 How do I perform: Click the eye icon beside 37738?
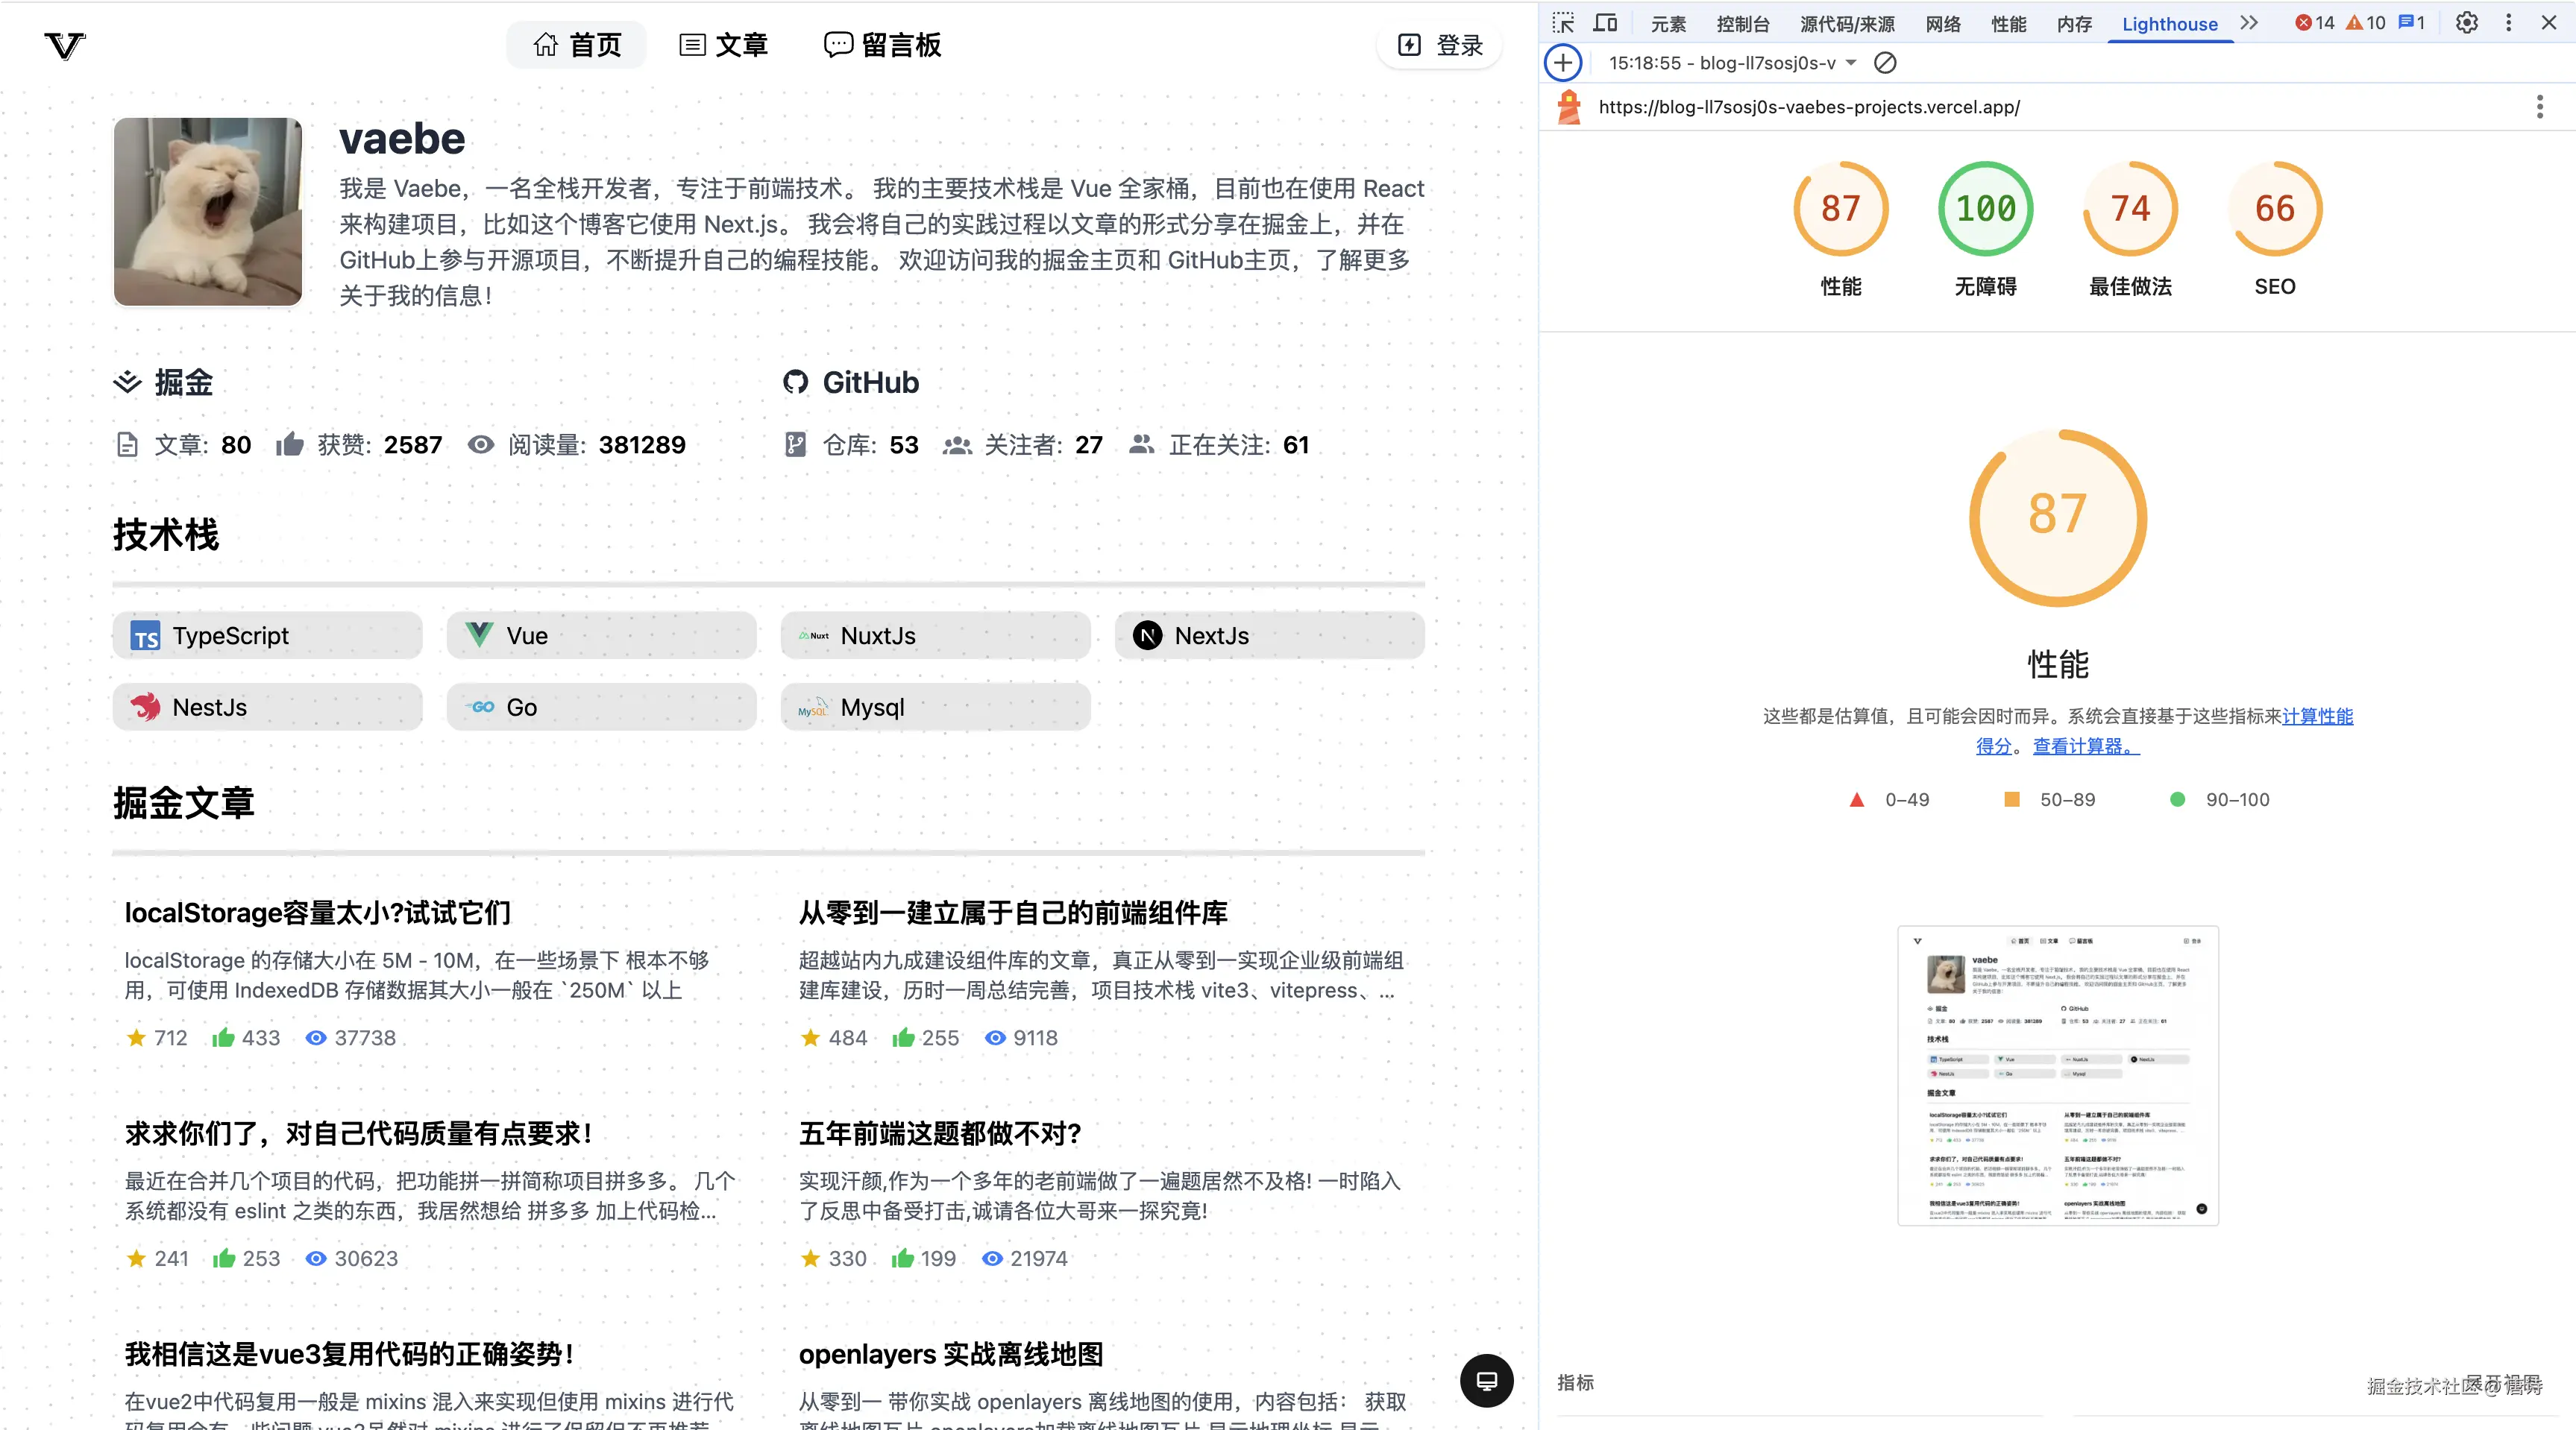point(316,1038)
